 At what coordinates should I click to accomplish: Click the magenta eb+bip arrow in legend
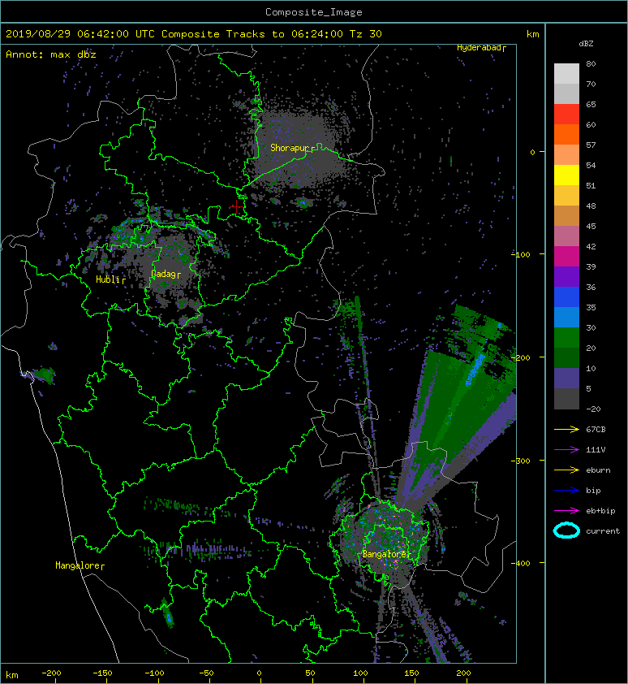566,511
